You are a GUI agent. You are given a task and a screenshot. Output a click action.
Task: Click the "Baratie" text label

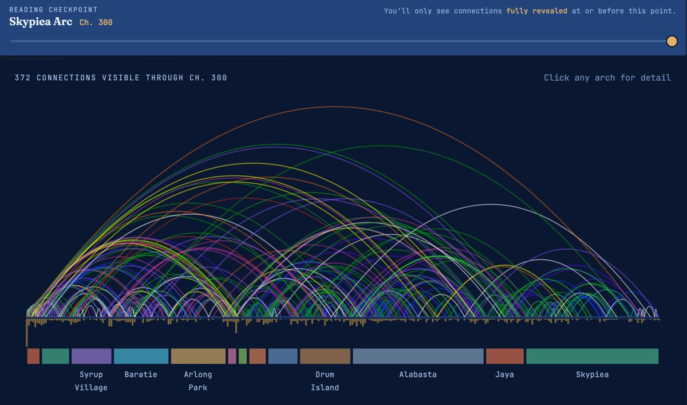[141, 375]
